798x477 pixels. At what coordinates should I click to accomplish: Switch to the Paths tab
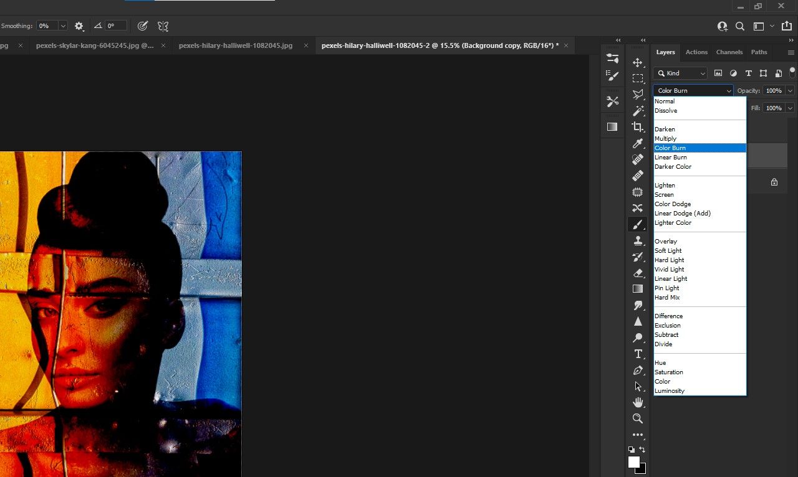[x=759, y=52]
